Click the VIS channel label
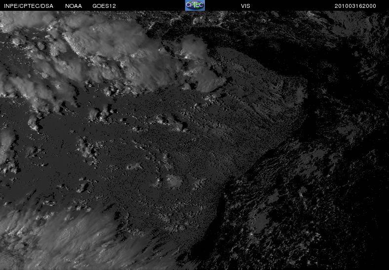 (246, 6)
